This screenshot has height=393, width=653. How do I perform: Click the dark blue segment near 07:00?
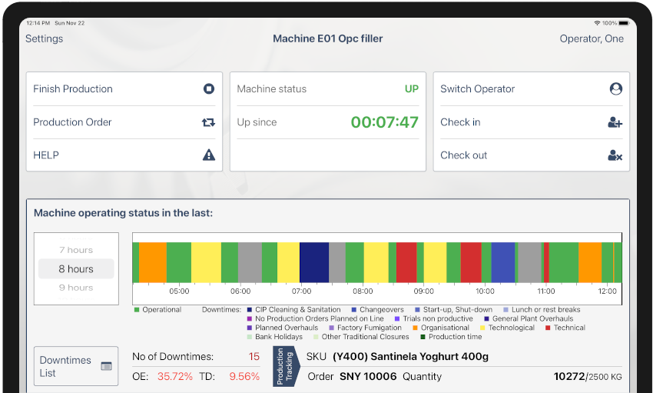(x=313, y=262)
